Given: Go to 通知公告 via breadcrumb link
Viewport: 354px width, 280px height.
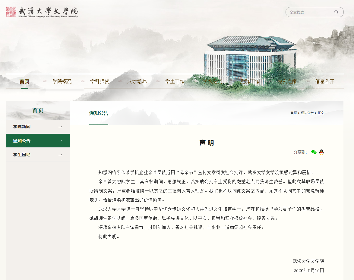Looking at the screenshot, I should (x=307, y=113).
